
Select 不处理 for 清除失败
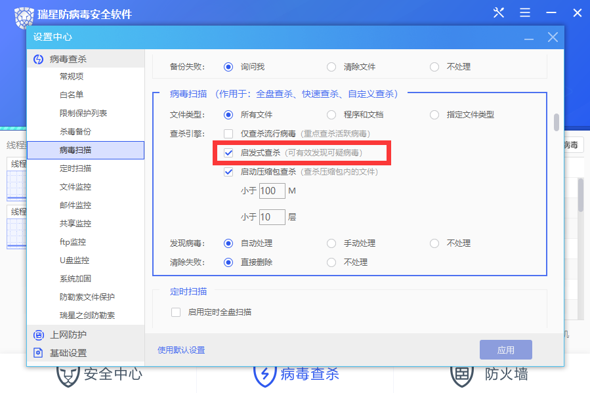click(331, 262)
